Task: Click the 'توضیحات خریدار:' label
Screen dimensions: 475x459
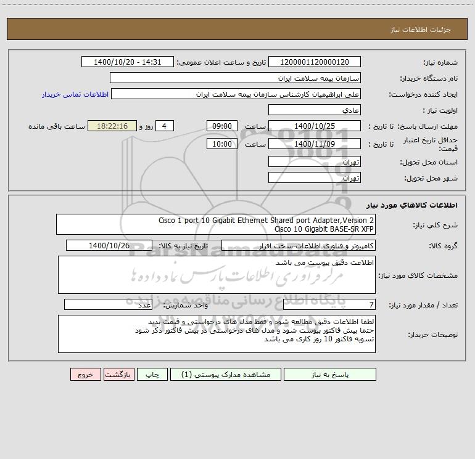Action: (x=433, y=335)
